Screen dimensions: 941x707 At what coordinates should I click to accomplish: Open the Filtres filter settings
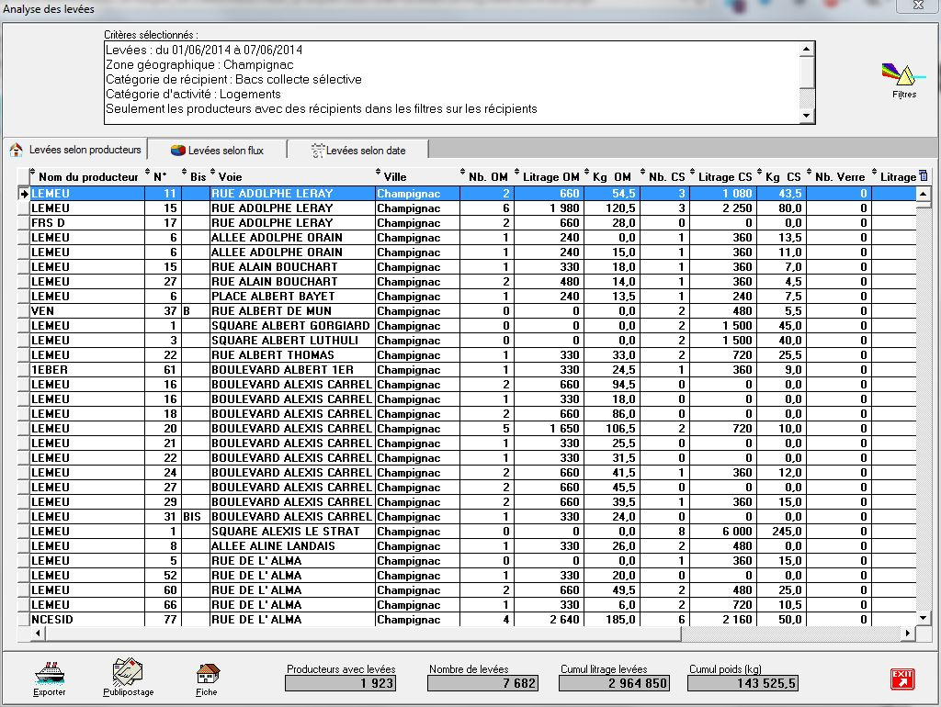[x=903, y=79]
